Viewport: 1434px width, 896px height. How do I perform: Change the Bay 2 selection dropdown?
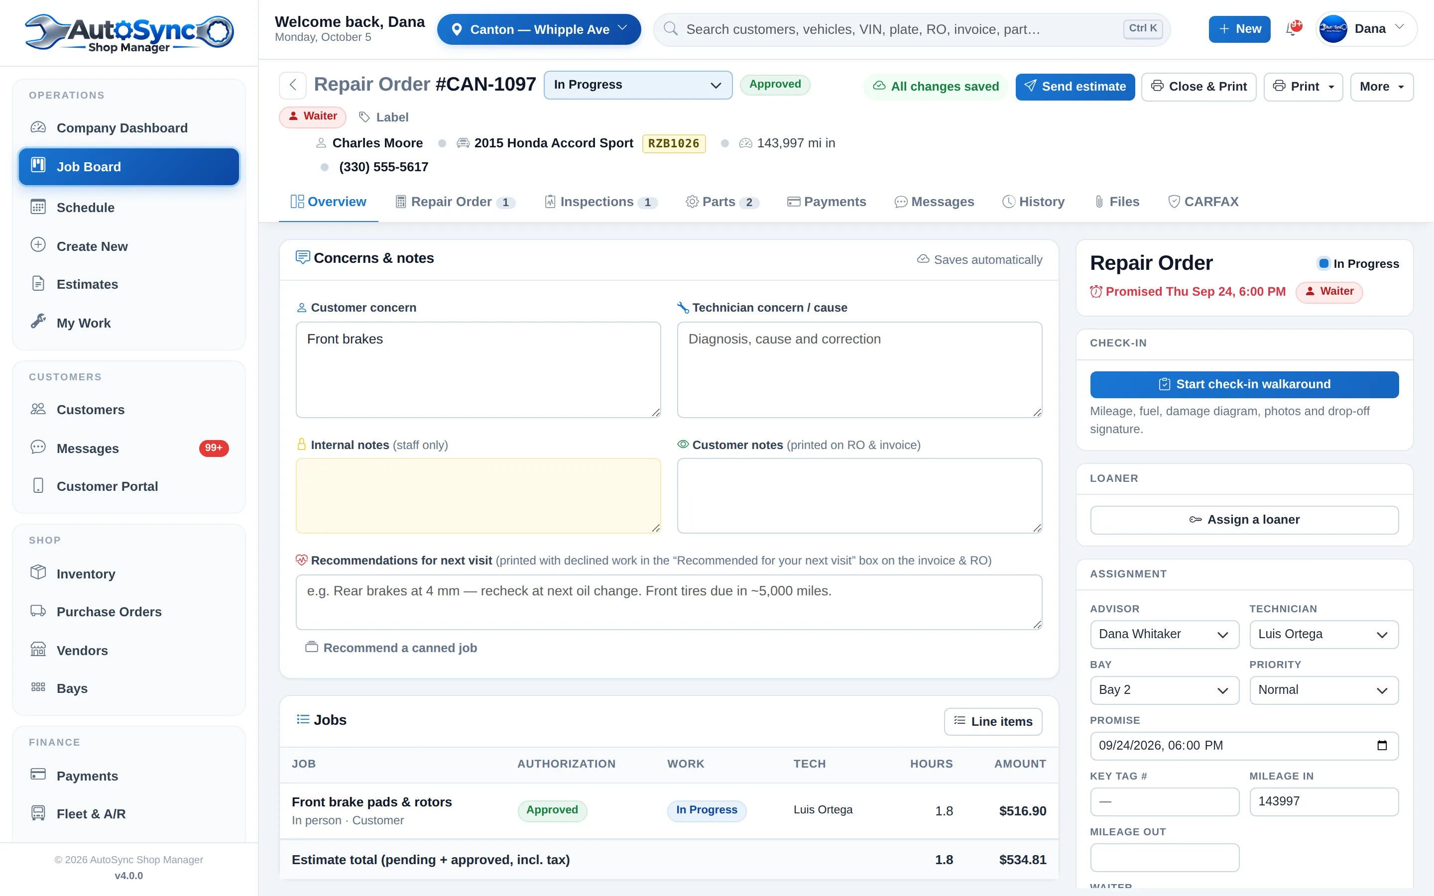pyautogui.click(x=1164, y=690)
